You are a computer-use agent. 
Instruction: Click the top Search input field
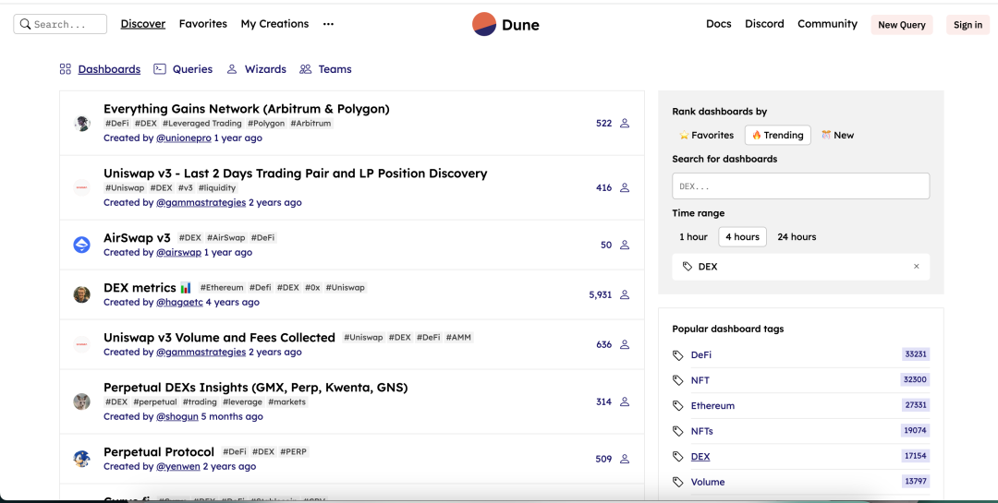pyautogui.click(x=60, y=24)
